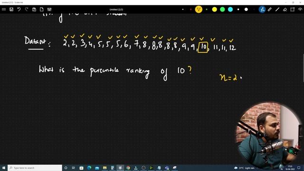Screen dimensions: 304x171
Task: Save the current notes
Action: pos(11,9)
